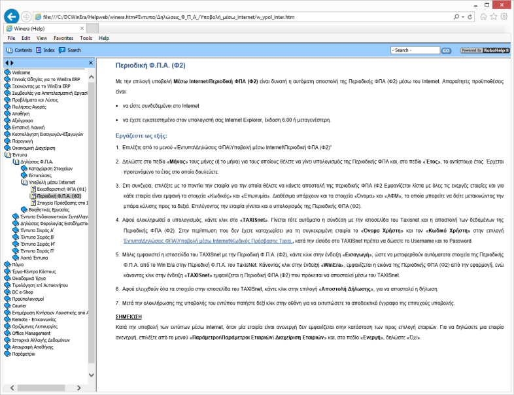Image resolution: width=514 pixels, height=395 pixels.
Task: Close the Winera (Help) tab
Action: tap(82, 29)
